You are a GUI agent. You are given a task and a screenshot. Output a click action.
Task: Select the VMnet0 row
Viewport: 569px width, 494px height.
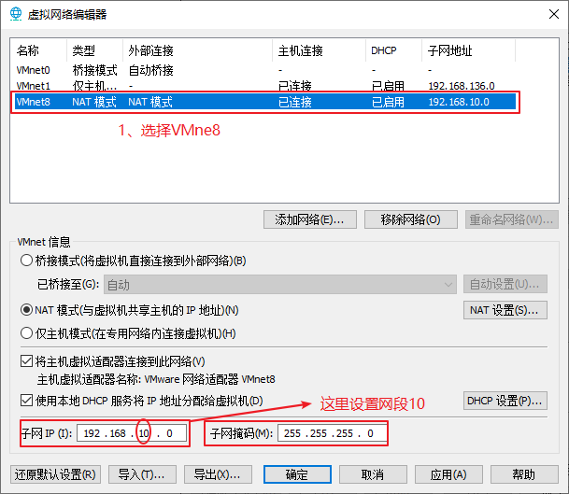tap(265, 70)
